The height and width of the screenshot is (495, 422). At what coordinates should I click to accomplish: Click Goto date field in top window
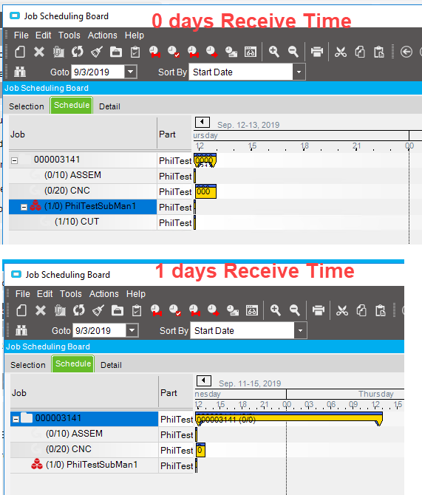pos(98,72)
